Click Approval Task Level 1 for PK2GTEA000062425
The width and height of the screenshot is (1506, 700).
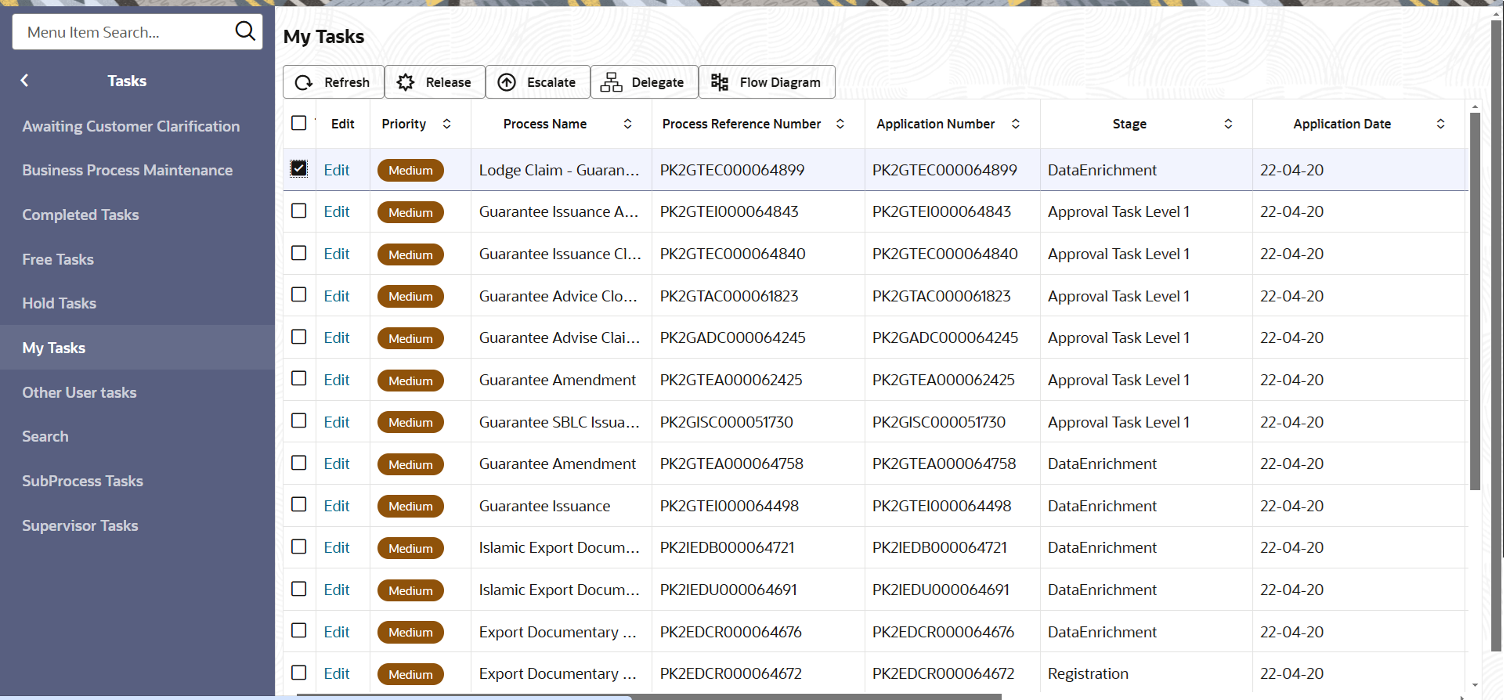[1119, 380]
